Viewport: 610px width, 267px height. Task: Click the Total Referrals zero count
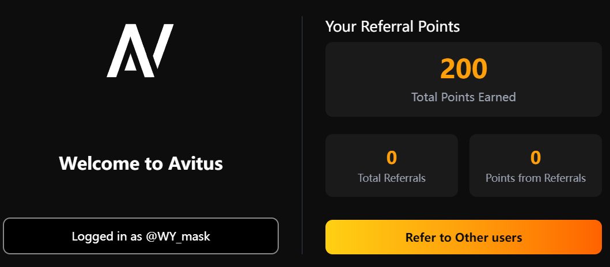391,158
